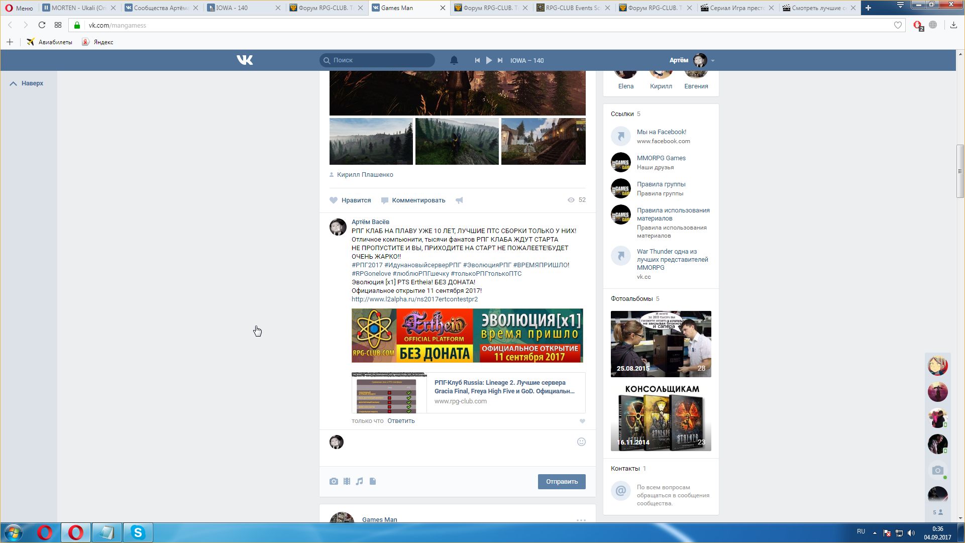The height and width of the screenshot is (543, 965).
Task: Switch to Смотреть лучшие tab
Action: pos(820,8)
